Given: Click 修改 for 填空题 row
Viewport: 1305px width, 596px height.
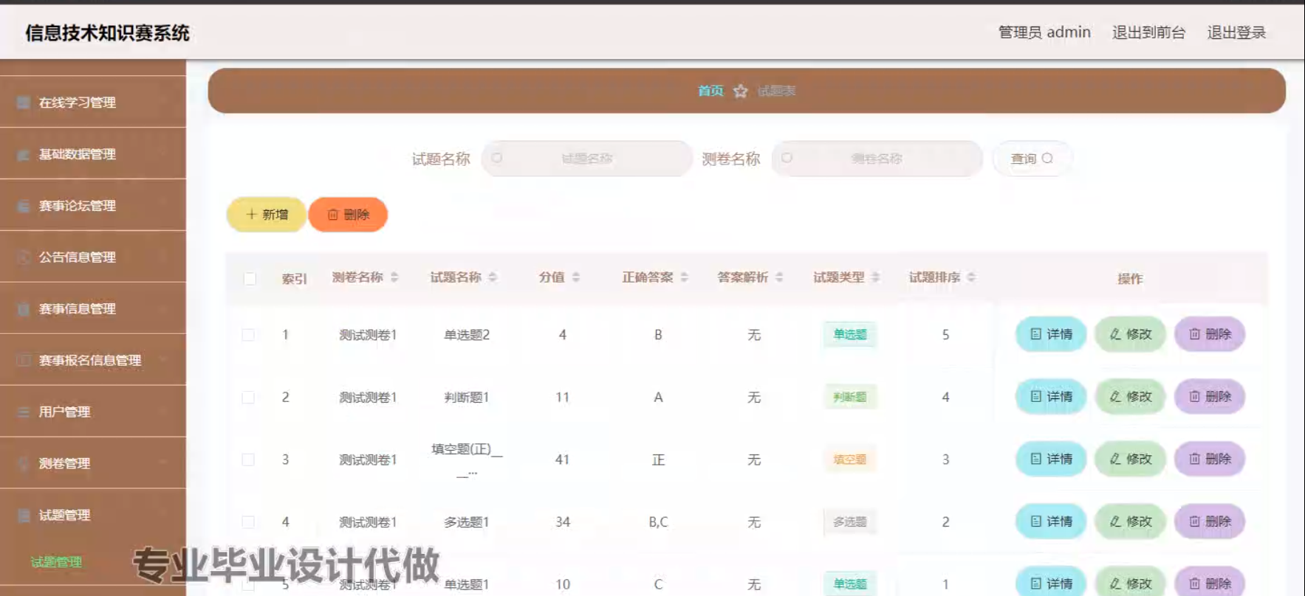Looking at the screenshot, I should [x=1130, y=459].
